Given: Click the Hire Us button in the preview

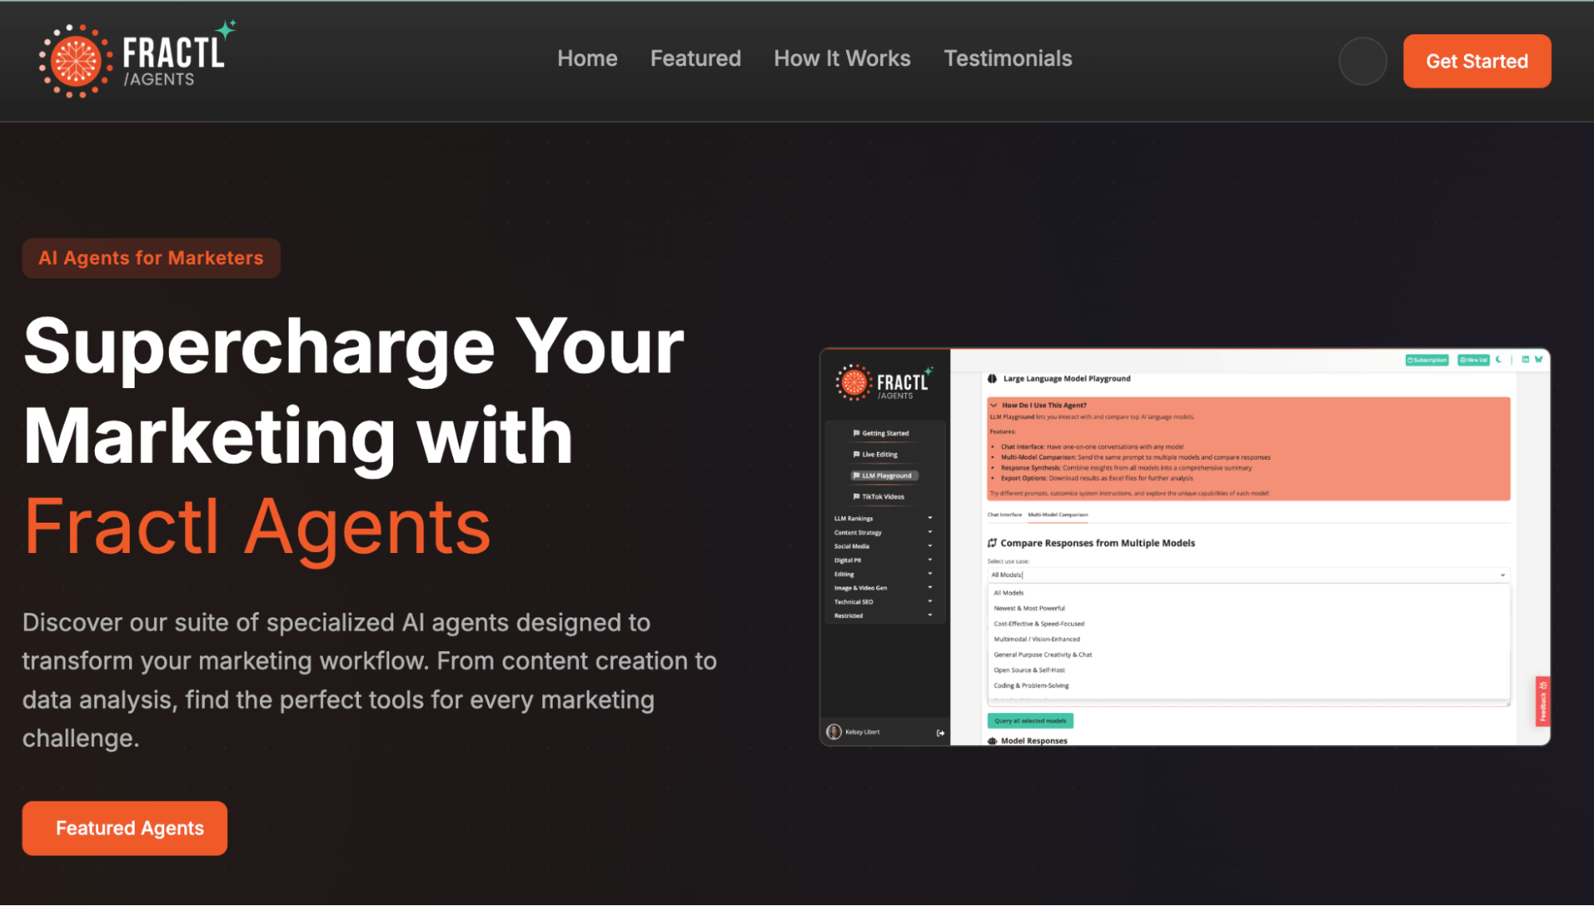Looking at the screenshot, I should click(x=1473, y=360).
